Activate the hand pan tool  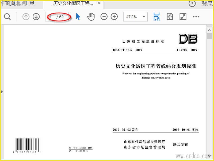(91, 17)
